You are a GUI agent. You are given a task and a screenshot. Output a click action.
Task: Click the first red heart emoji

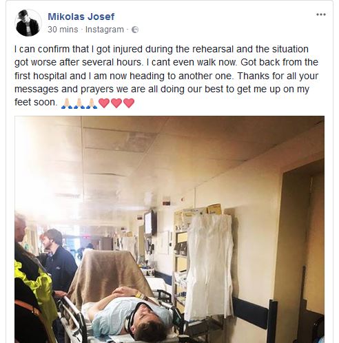[104, 103]
